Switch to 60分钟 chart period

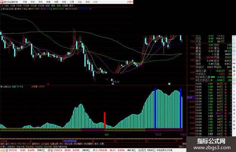(x=41, y=5)
